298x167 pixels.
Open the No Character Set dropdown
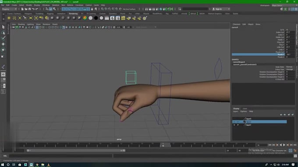(280, 150)
